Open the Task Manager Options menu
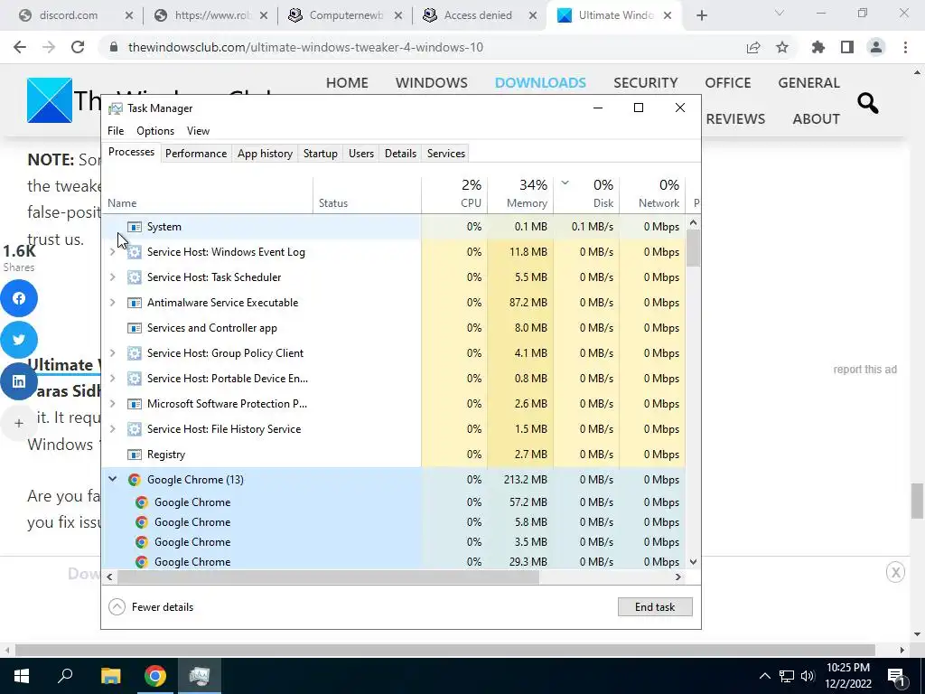The height and width of the screenshot is (694, 925). (155, 131)
